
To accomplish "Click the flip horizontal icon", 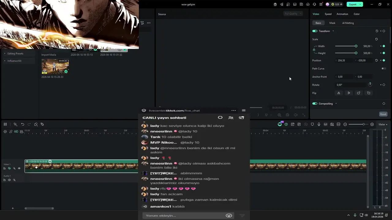I will pos(338,93).
